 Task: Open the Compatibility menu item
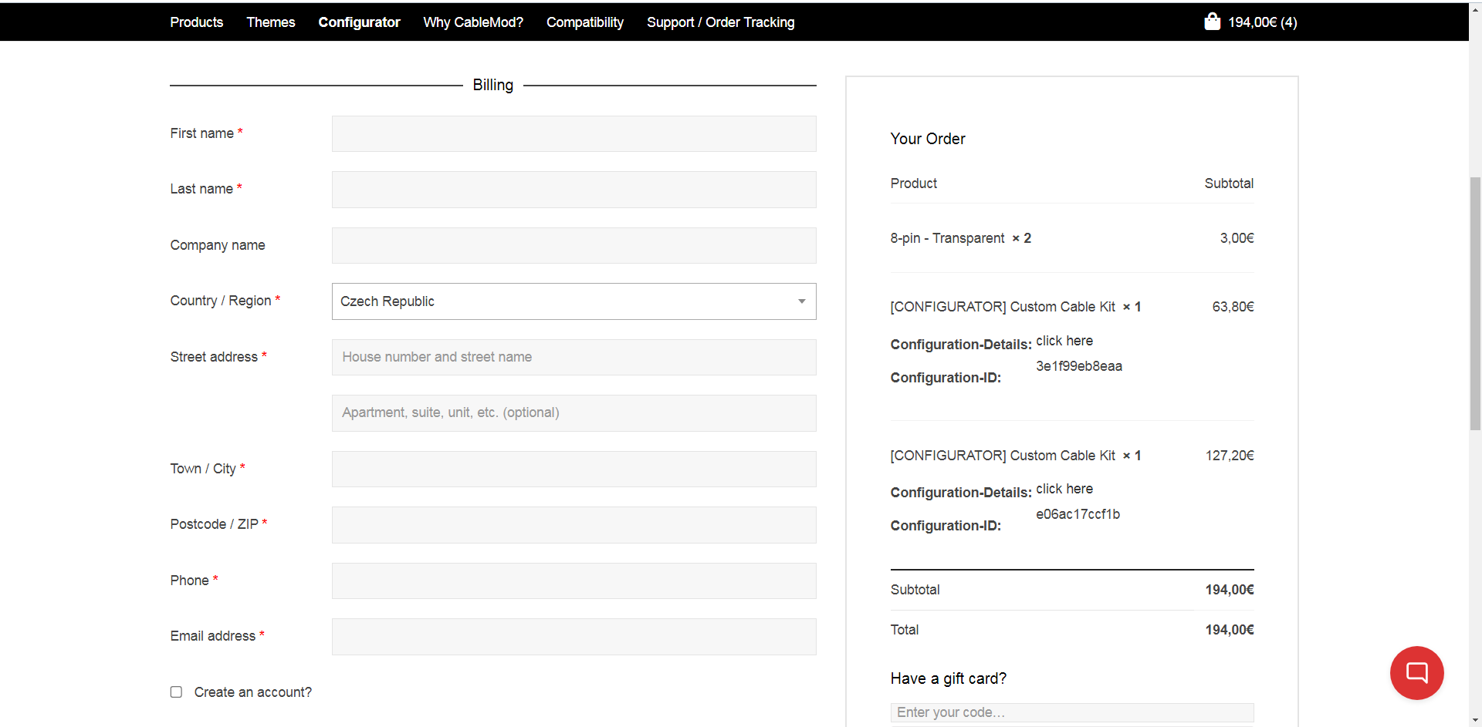point(584,22)
